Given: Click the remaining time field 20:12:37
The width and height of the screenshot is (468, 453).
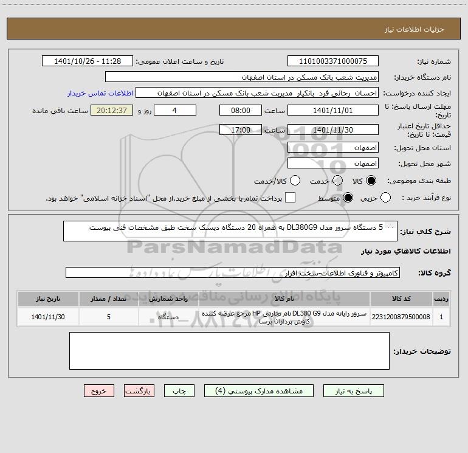Looking at the screenshot, I should 112,110.
